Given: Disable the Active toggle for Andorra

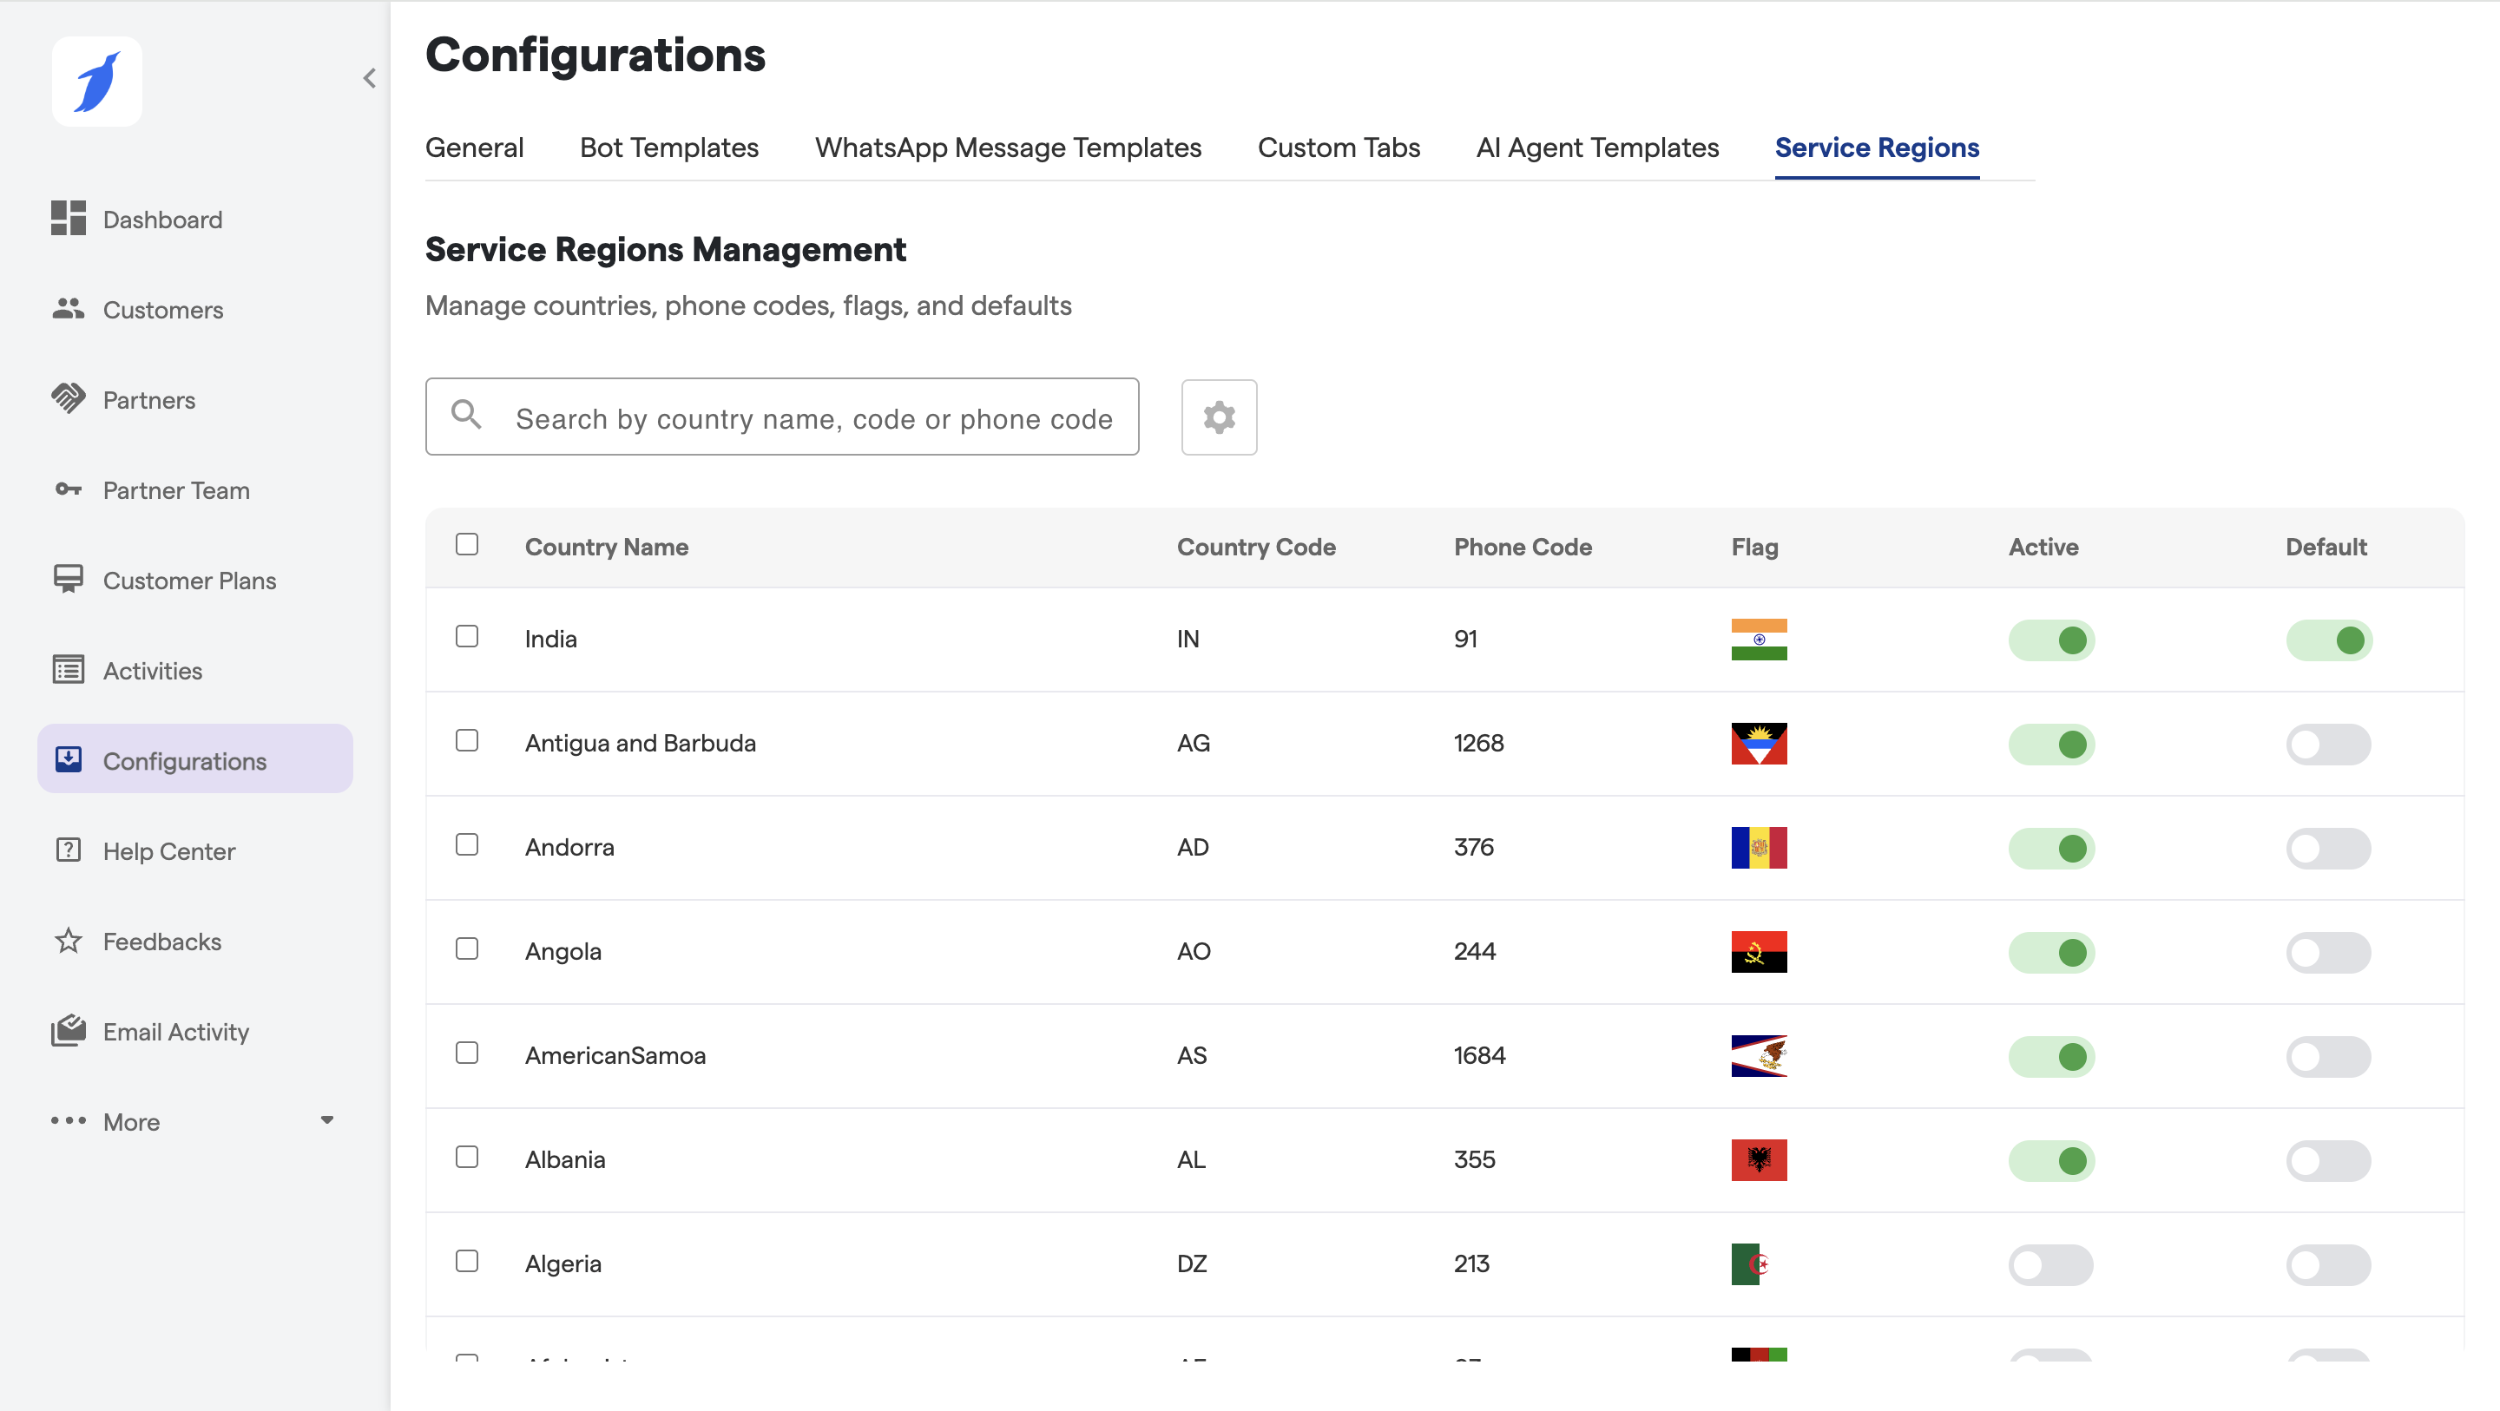Looking at the screenshot, I should (x=2050, y=848).
